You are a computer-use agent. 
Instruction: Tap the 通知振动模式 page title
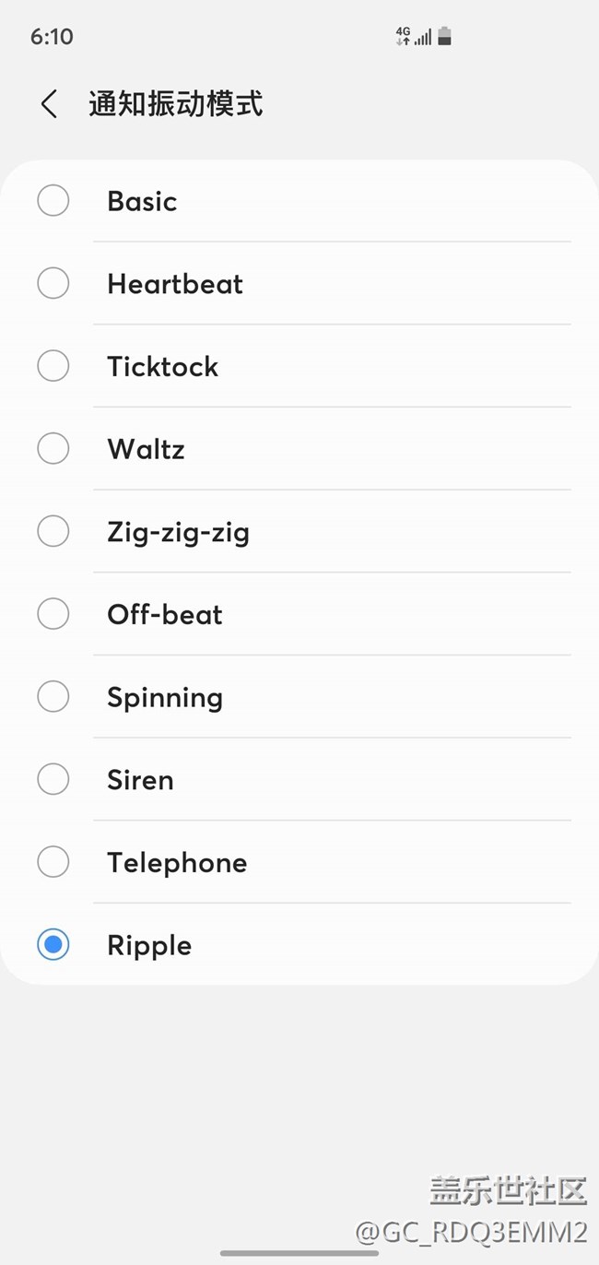176,104
